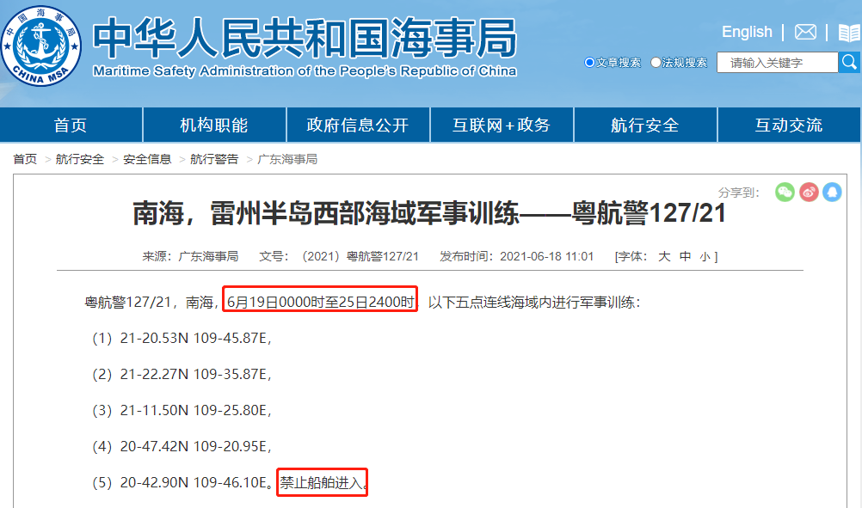Share the article via WeChat icon
Viewport: 862px width, 508px height.
pos(785,192)
